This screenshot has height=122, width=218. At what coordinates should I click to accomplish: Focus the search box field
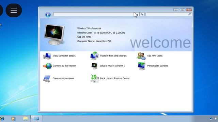(x=169, y=14)
